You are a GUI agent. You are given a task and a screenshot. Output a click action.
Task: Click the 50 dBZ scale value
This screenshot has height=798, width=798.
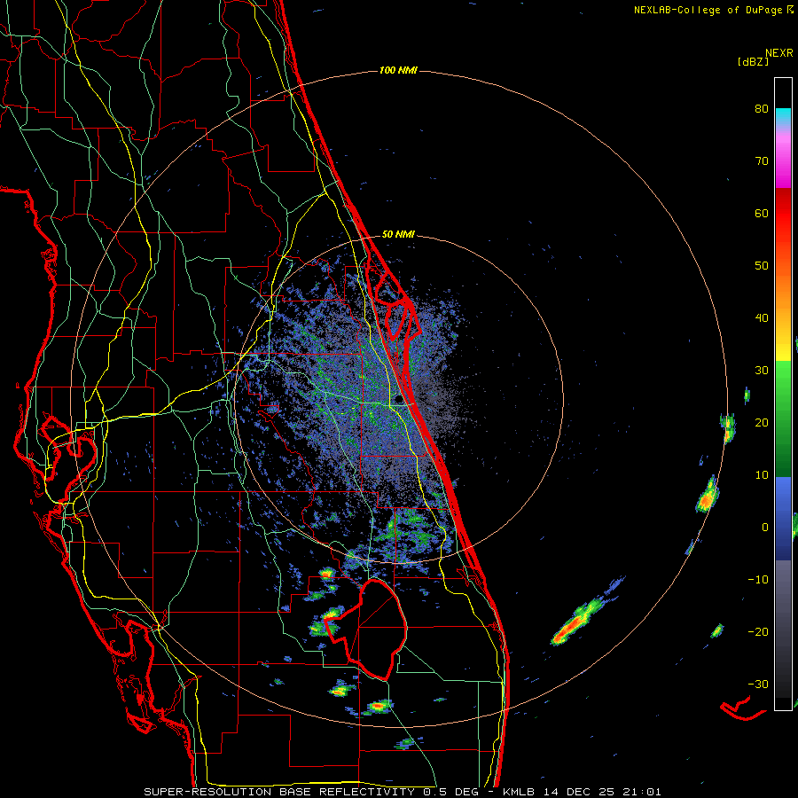(x=762, y=266)
